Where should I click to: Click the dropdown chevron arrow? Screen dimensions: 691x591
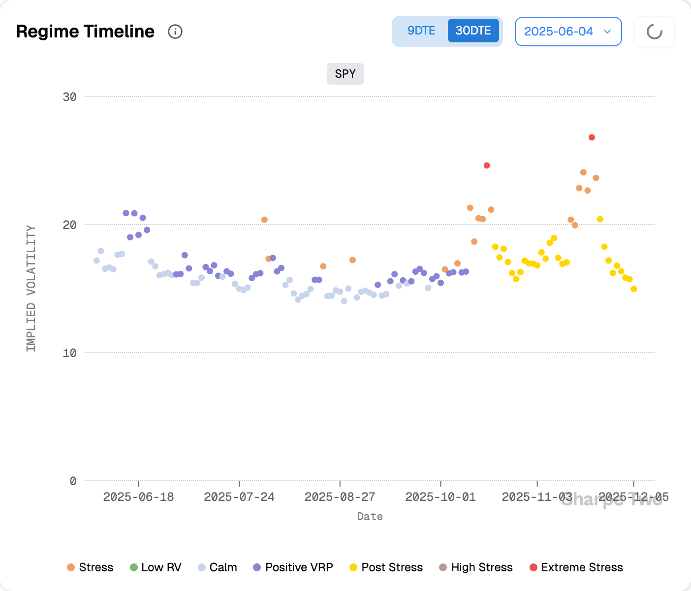click(x=607, y=32)
